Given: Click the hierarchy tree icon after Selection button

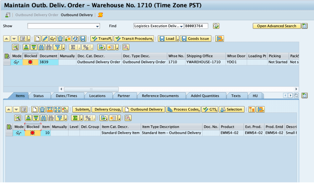Looking at the screenshot, I should (252, 109).
